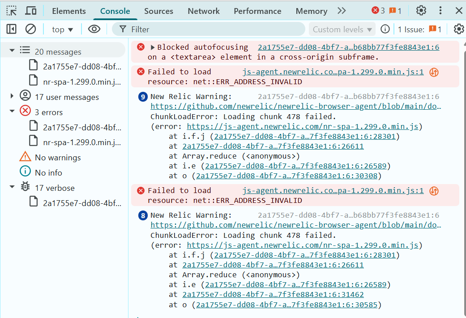Collapse the 3 errors tree group

12,112
